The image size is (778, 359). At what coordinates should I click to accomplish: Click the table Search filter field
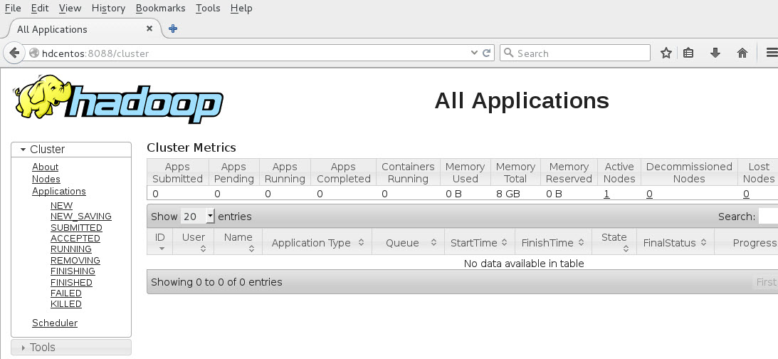coord(769,217)
